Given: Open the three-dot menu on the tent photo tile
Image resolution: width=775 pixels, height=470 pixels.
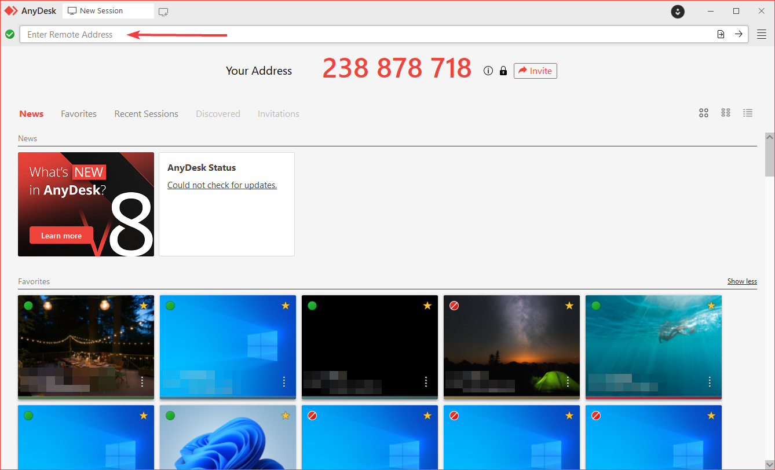Looking at the screenshot, I should (568, 382).
